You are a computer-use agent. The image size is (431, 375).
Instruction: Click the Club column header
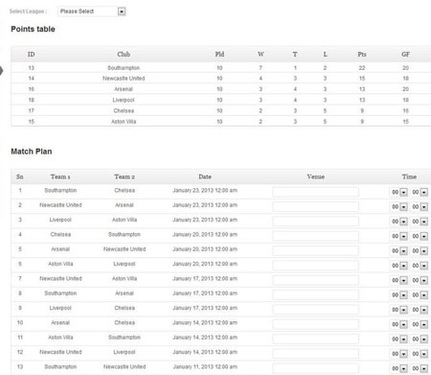[124, 55]
